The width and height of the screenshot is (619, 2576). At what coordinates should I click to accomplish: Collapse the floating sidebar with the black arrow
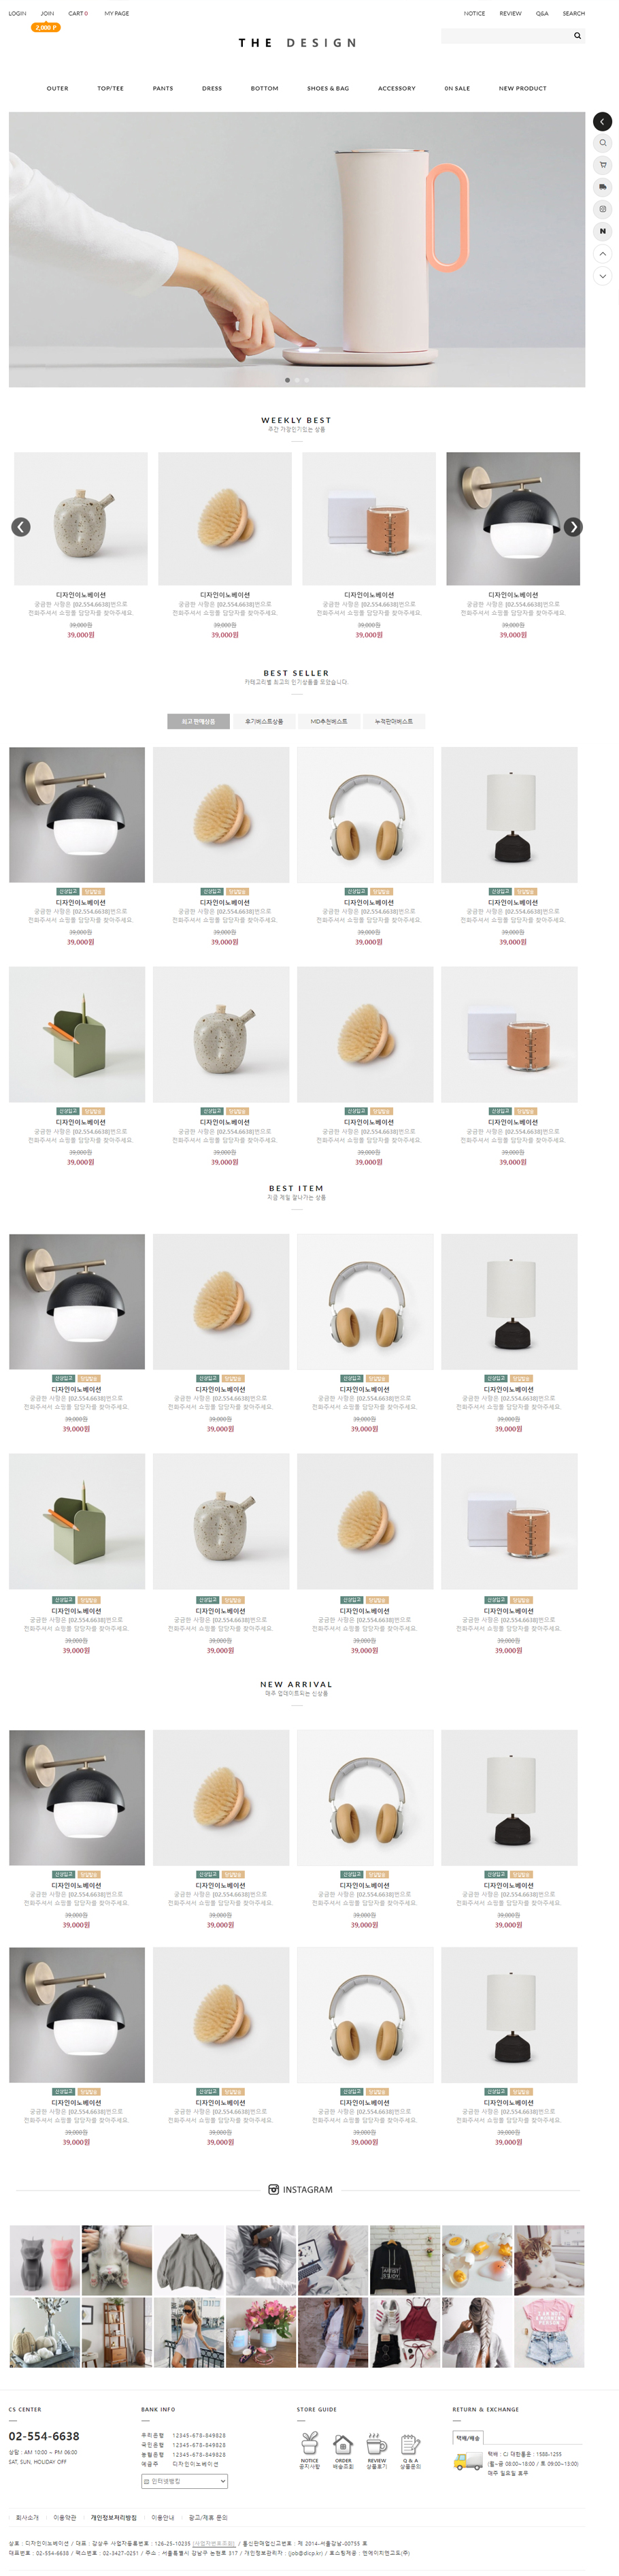(602, 121)
